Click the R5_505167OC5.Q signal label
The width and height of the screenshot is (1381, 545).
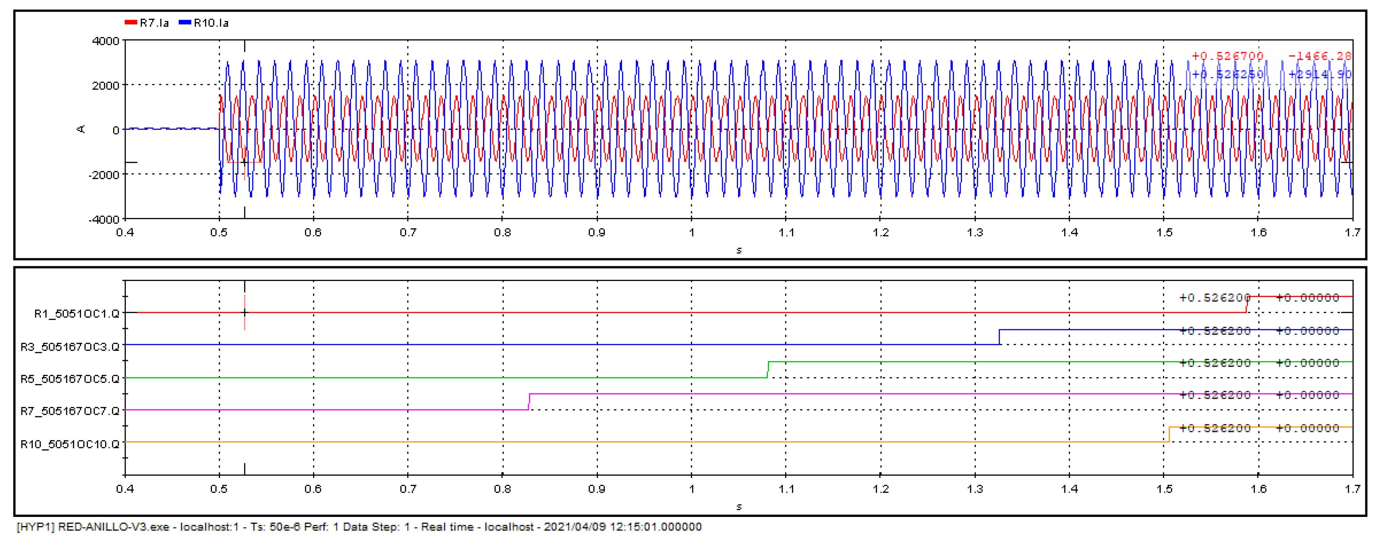(70, 379)
